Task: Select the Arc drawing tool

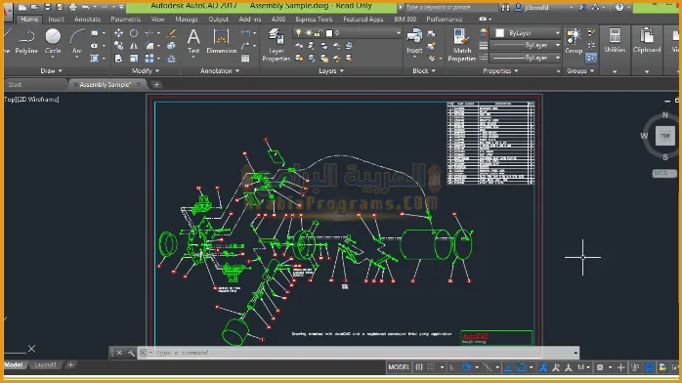Action: point(77,42)
